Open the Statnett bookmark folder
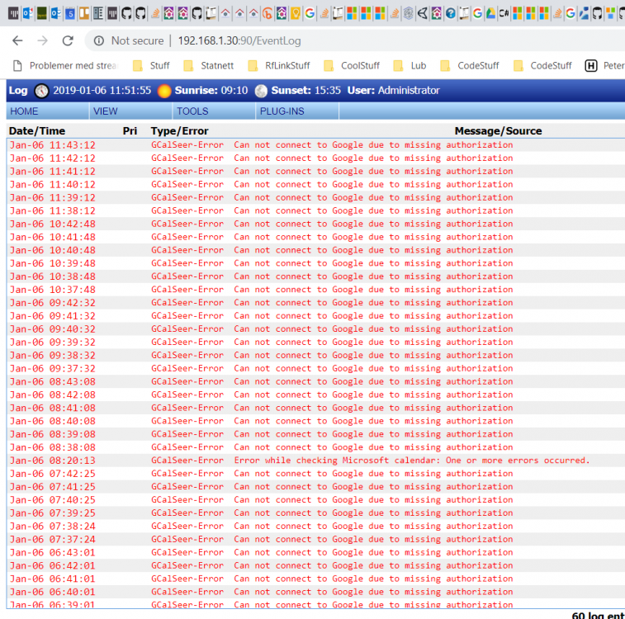 (211, 66)
